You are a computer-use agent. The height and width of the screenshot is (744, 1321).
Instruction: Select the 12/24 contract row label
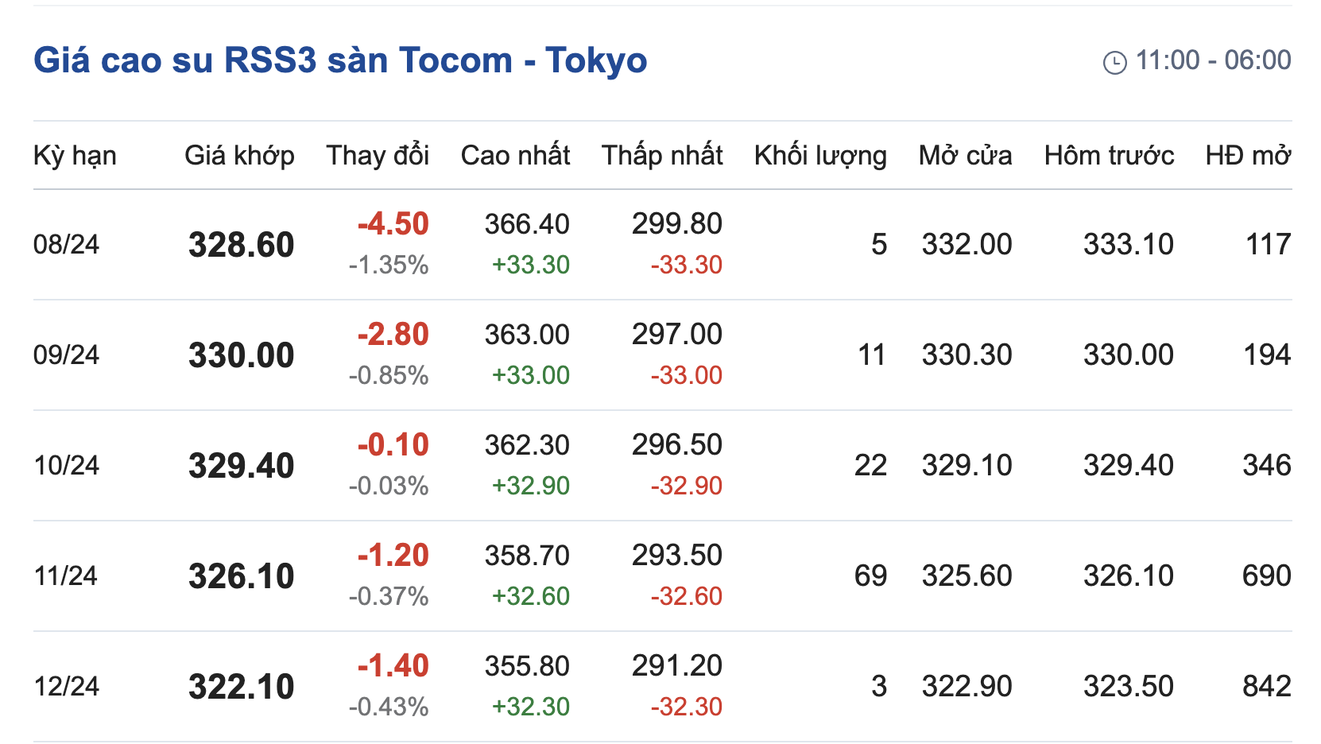66,687
